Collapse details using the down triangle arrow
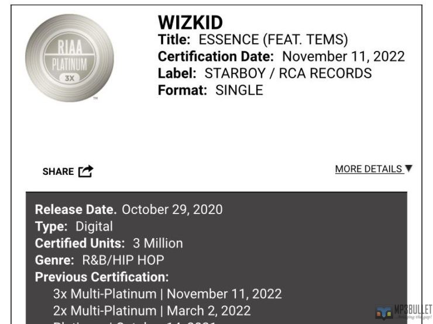 point(408,168)
